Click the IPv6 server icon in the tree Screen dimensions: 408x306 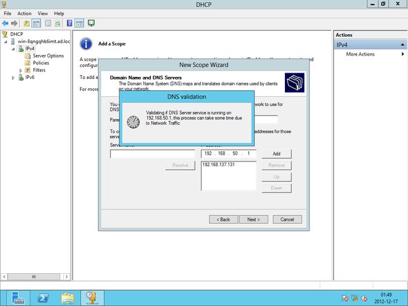[x=21, y=77]
